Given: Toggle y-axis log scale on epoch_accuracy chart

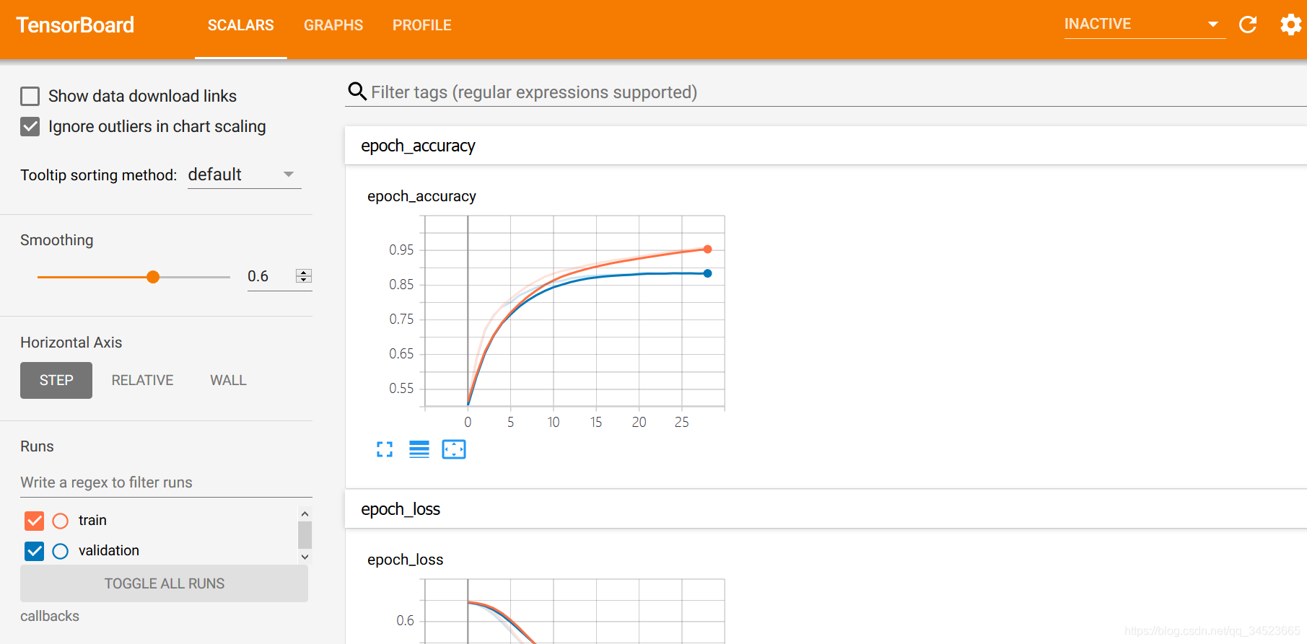Looking at the screenshot, I should pos(419,449).
